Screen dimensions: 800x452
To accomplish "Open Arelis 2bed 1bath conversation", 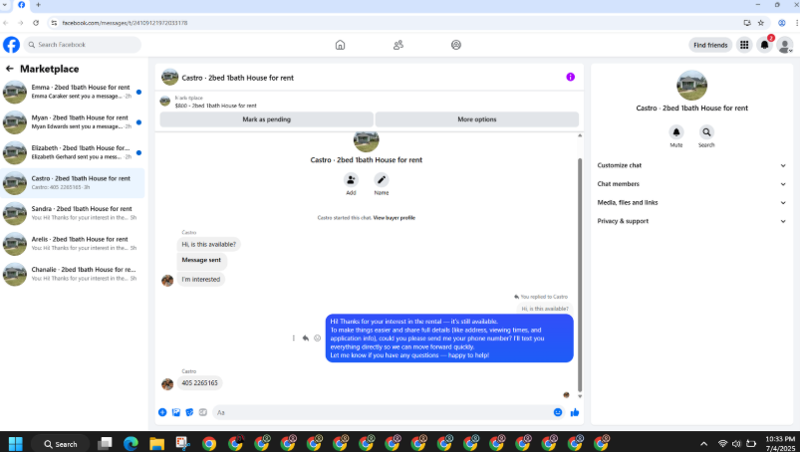I will tap(73, 244).
